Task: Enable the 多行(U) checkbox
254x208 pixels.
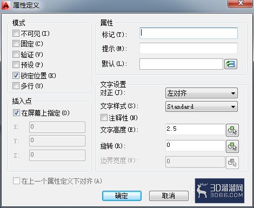Action: tap(16, 86)
